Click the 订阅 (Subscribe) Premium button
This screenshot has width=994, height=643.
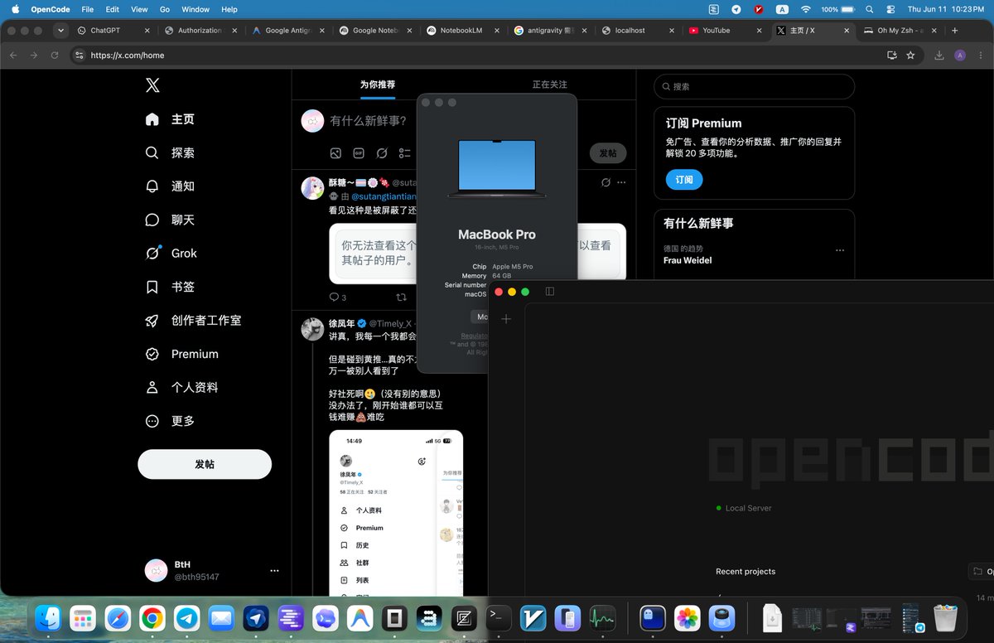coord(684,180)
